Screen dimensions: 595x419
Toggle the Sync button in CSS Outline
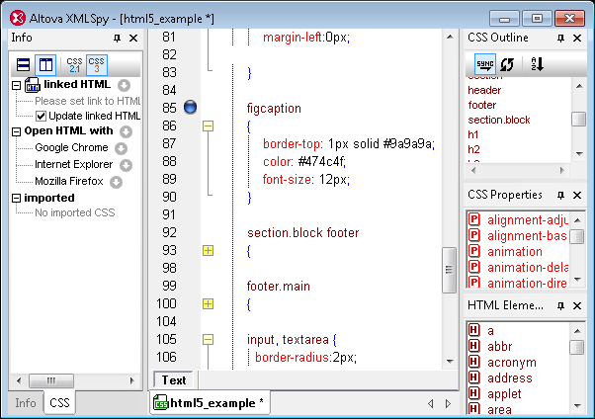click(x=484, y=64)
